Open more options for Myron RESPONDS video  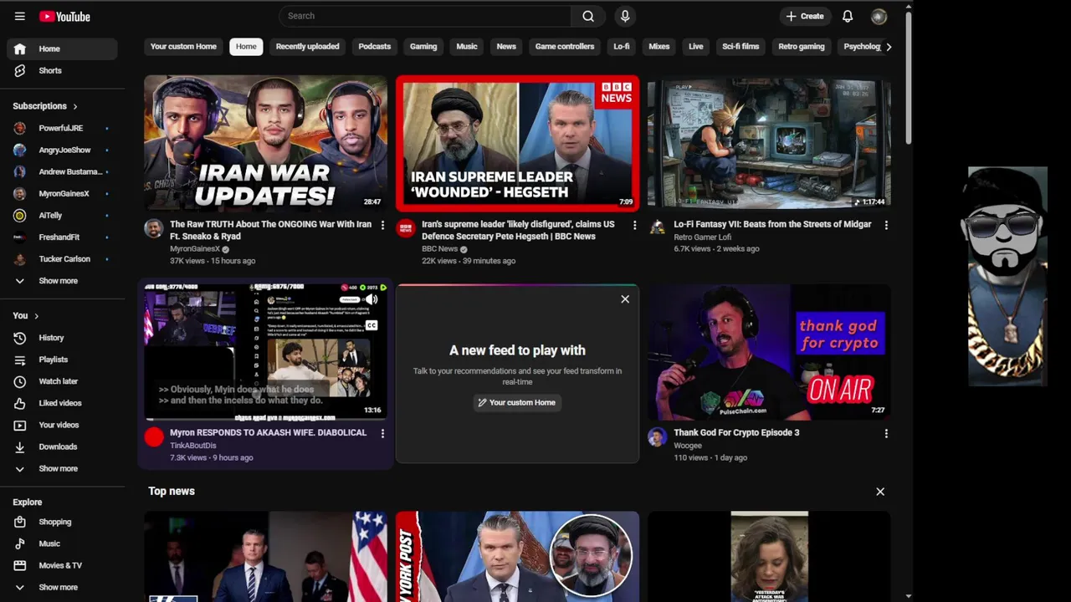click(x=382, y=433)
